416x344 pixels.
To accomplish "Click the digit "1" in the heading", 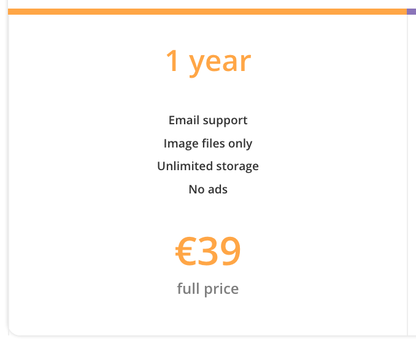I will point(172,61).
